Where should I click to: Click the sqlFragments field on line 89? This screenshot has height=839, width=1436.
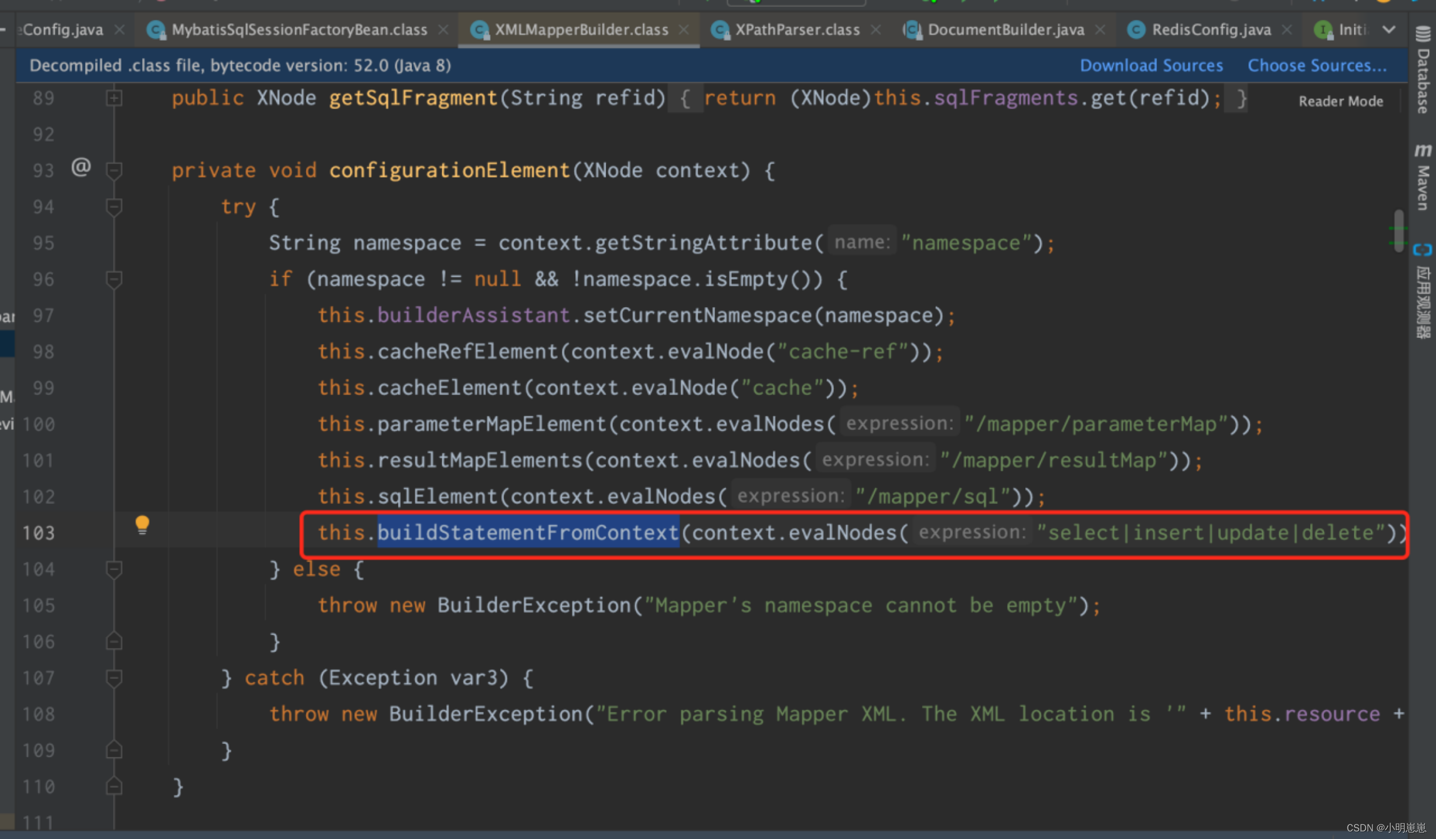pos(1006,98)
